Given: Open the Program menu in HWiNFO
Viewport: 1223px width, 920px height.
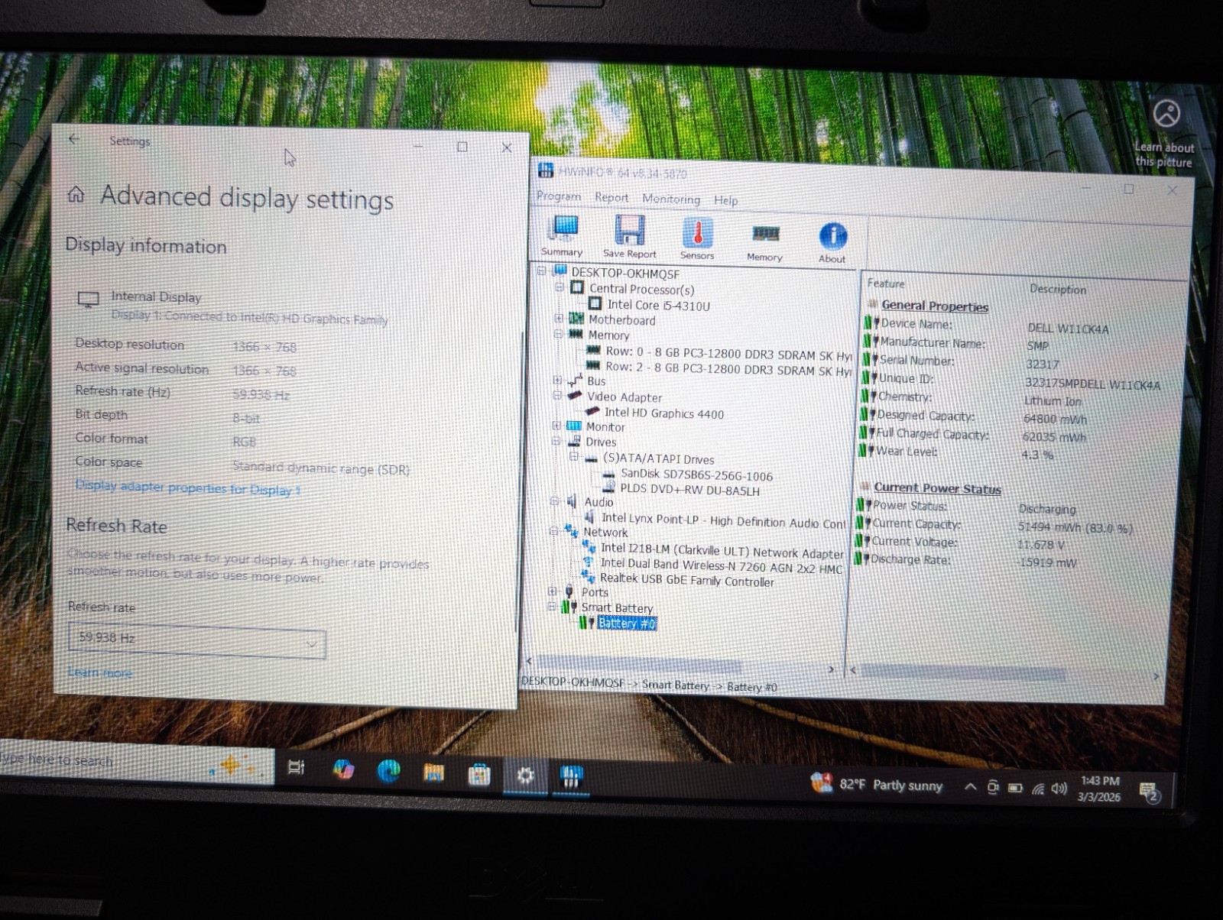Looking at the screenshot, I should click(x=559, y=196).
